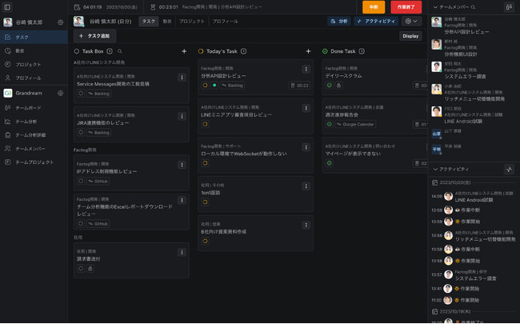The image size is (520, 324).
Task: Switch to the プロジェクト tab
Action: pos(191,22)
